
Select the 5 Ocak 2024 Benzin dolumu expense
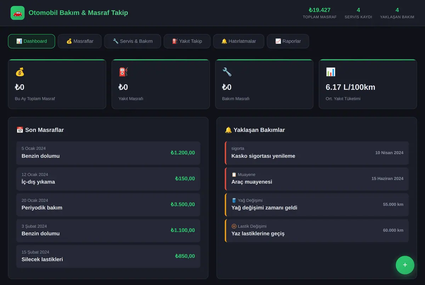pos(108,153)
